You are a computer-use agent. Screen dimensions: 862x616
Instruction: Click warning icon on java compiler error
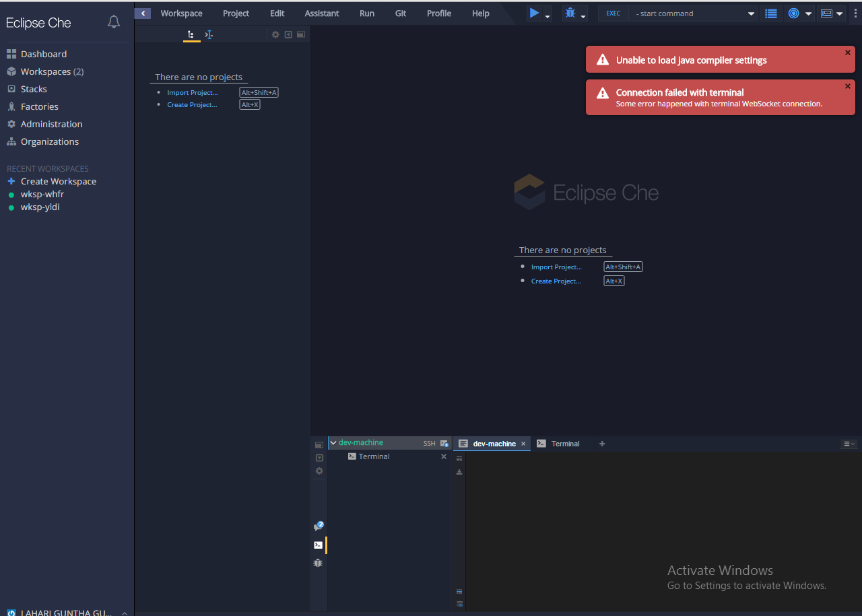pyautogui.click(x=603, y=60)
